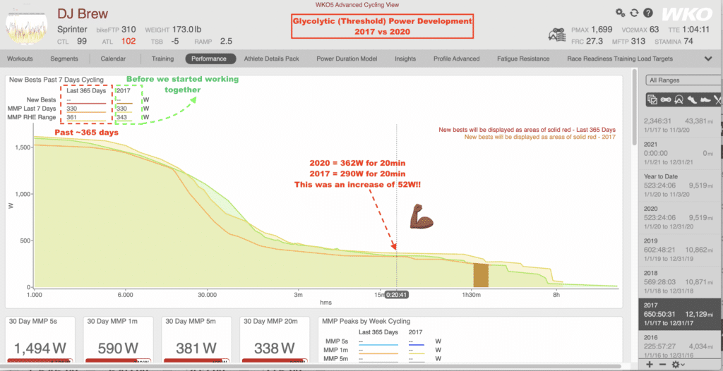This screenshot has height=371, width=723.
Task: Switch to the Insights tab
Action: point(405,59)
